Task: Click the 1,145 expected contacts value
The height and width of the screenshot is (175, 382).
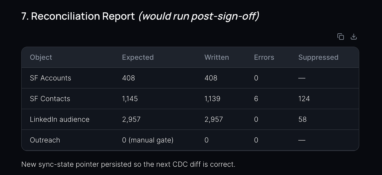Action: point(130,99)
